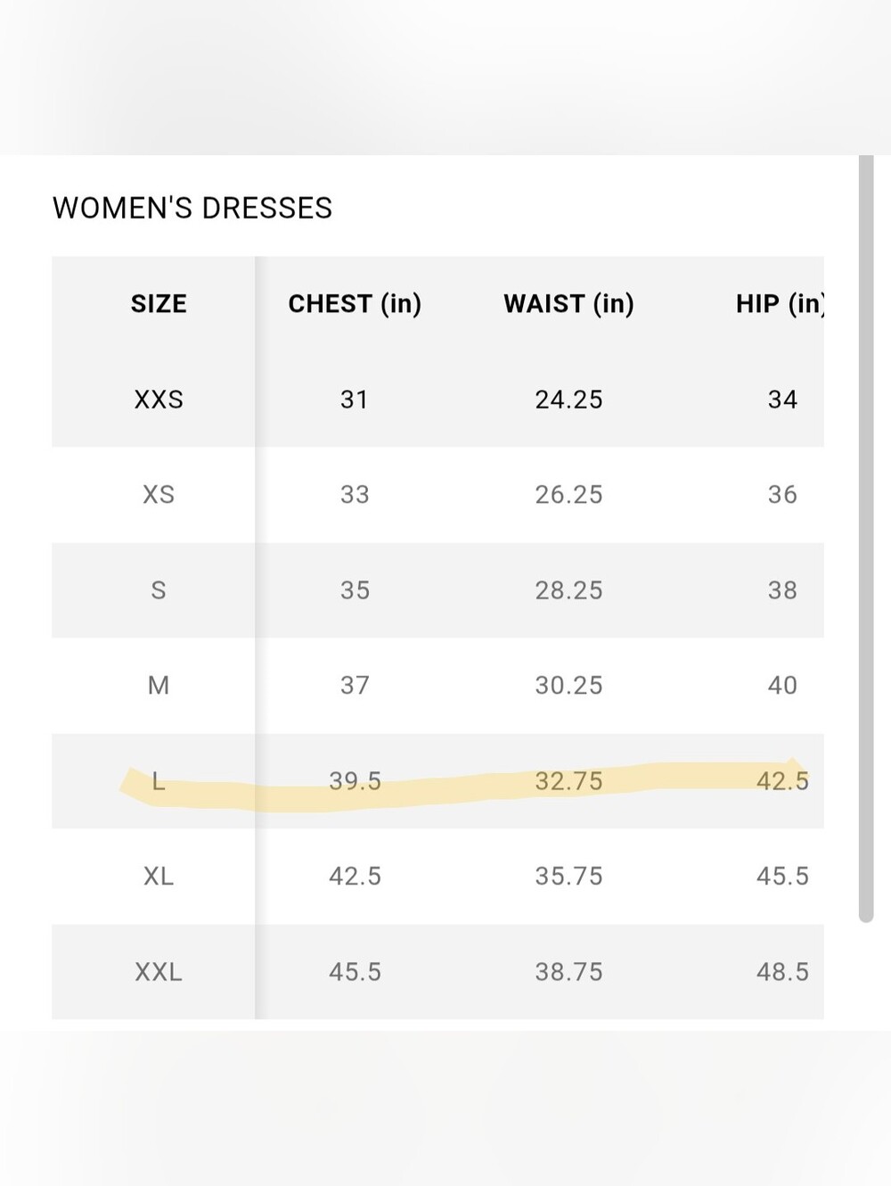Select the CHEST (in) column header
This screenshot has height=1186, width=891.
coord(355,304)
